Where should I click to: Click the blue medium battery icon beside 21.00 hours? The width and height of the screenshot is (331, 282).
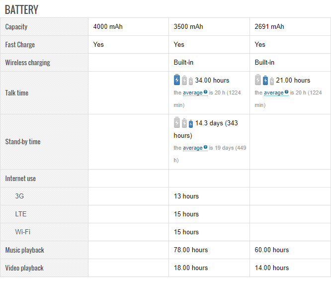(x=265, y=81)
